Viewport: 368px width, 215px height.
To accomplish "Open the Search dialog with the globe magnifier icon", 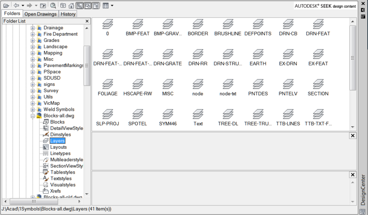I will pyautogui.click(x=53, y=6).
